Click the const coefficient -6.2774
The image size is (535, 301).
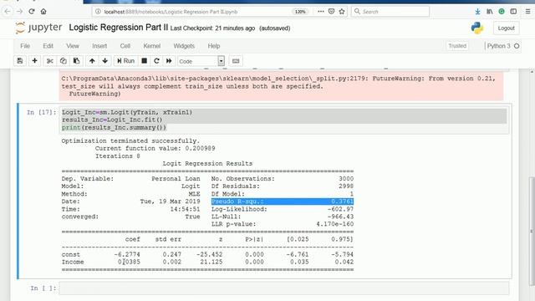[127, 254]
